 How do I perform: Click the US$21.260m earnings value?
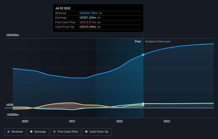click(88, 18)
